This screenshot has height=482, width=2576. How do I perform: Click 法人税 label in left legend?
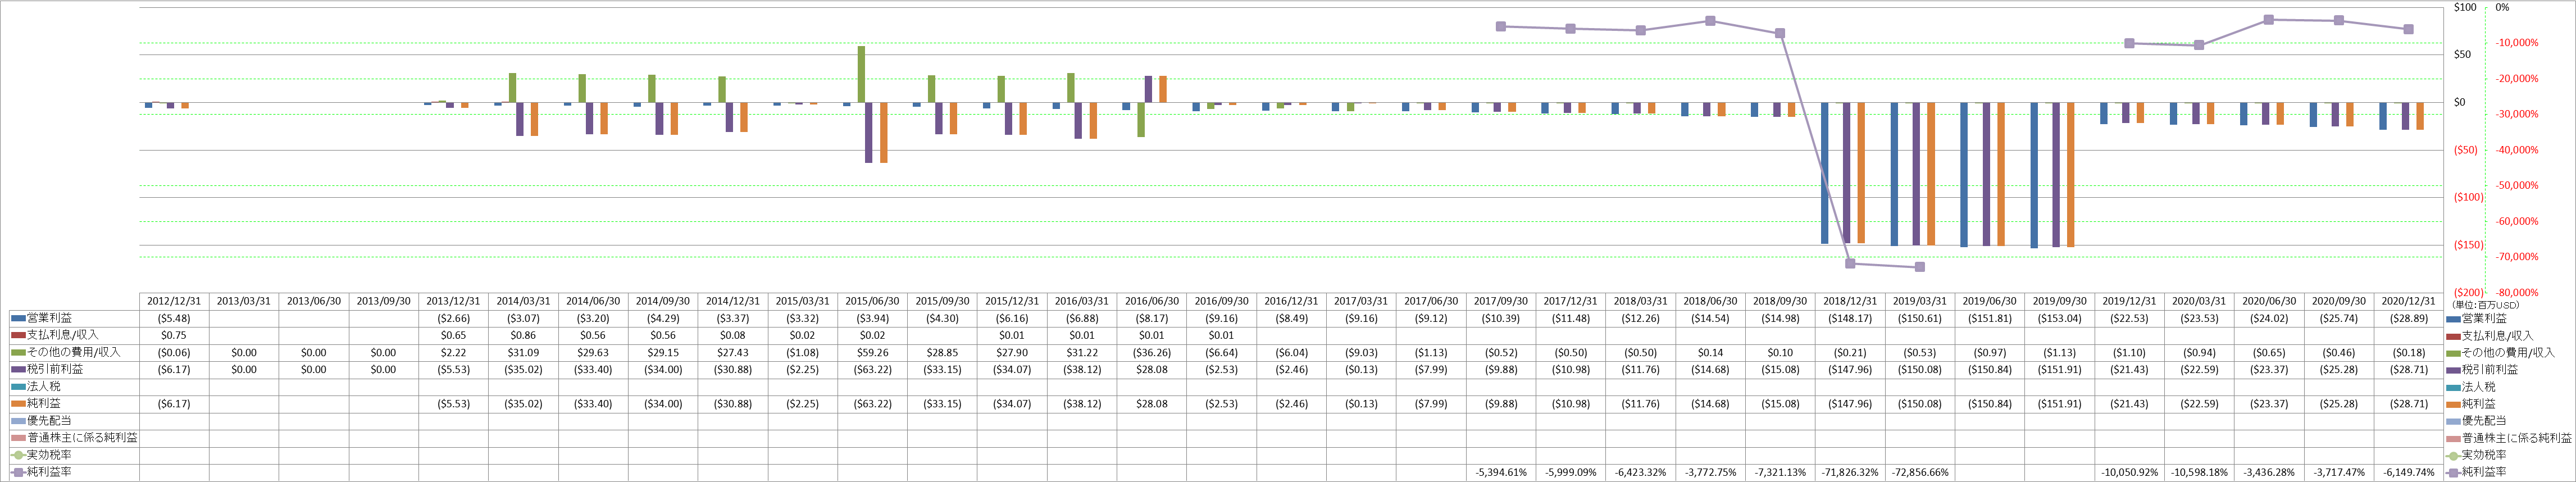(44, 386)
